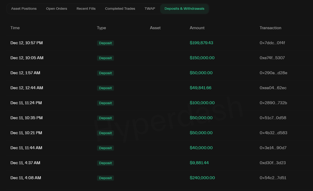The height and width of the screenshot is (191, 313).
Task: Open transaction 0x54c2...7d51
Action: [x=273, y=178]
